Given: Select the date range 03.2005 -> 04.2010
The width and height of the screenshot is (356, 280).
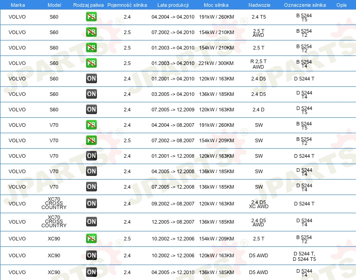Looking at the screenshot, I should [x=173, y=94].
